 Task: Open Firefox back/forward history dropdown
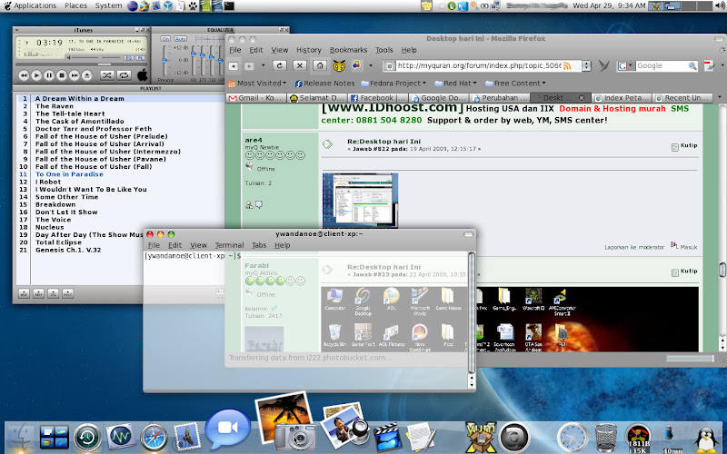(263, 65)
